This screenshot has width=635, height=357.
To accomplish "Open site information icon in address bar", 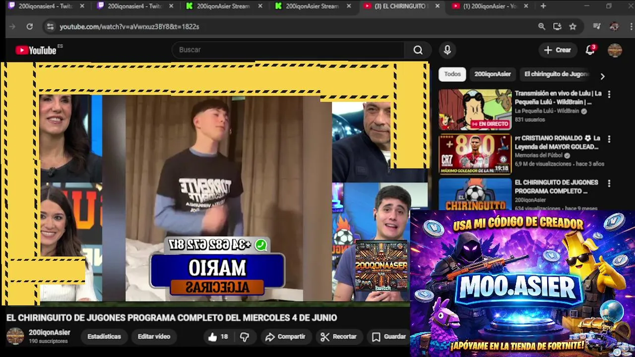I will click(x=50, y=27).
